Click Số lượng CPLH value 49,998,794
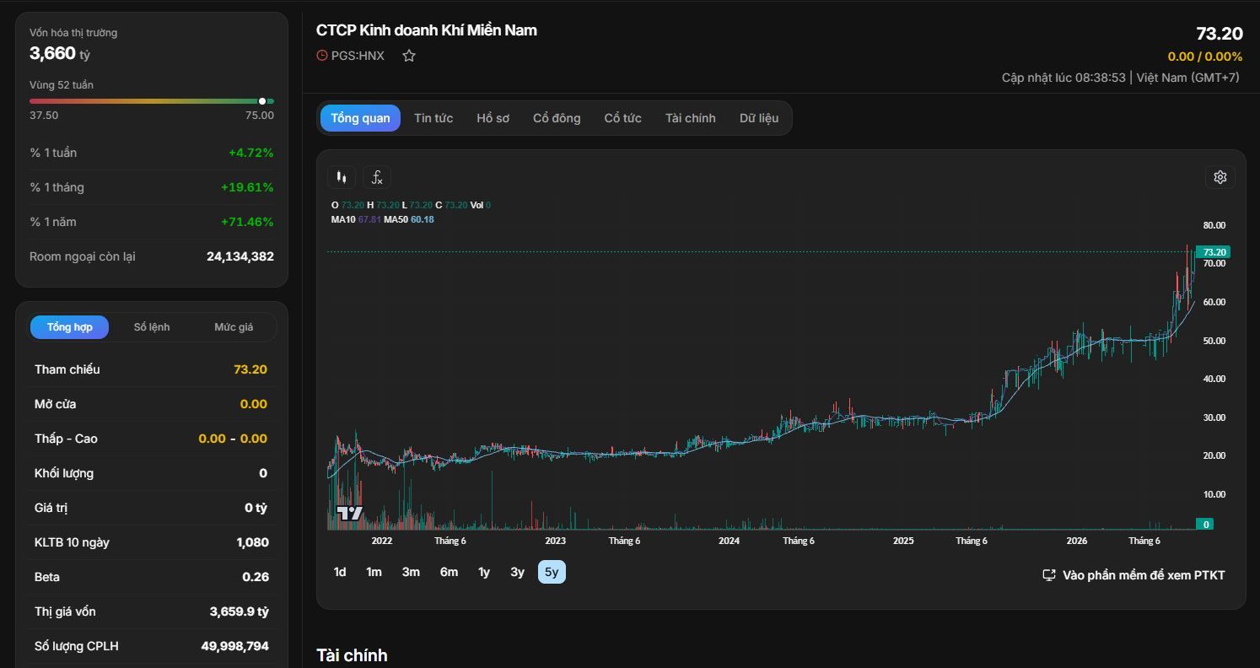 (x=235, y=646)
